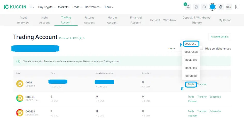This screenshot has height=118, width=244.
Task: Click the DOGE3L coin logo
Action: point(20,98)
